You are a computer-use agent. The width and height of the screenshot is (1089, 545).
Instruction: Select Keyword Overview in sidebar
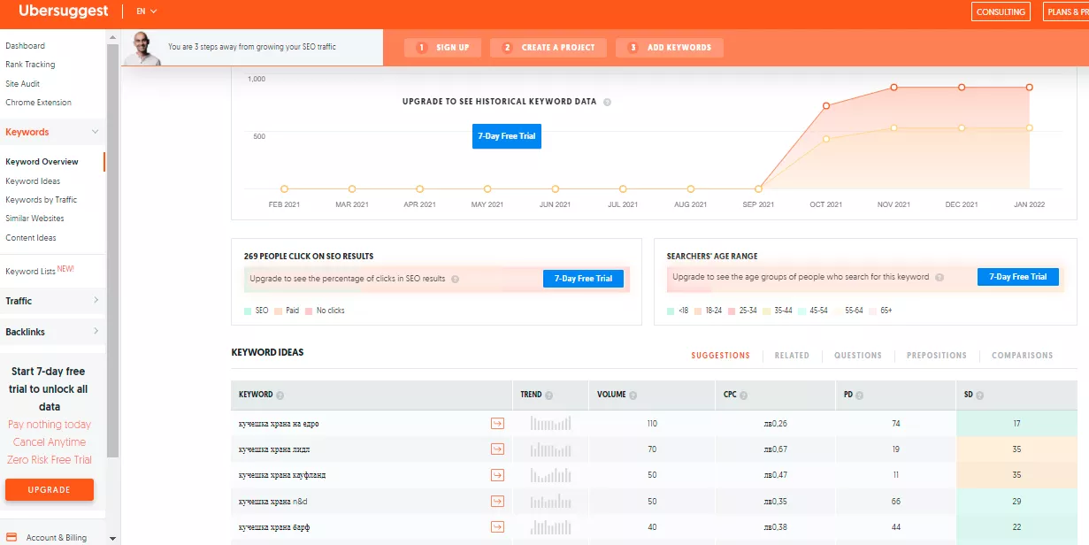[42, 162]
